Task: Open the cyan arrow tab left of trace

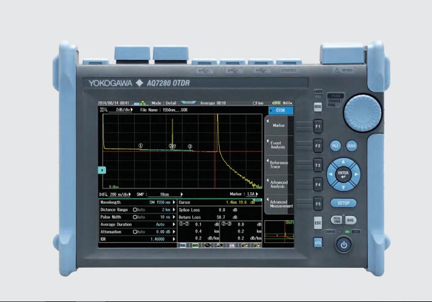Action: 102,170
